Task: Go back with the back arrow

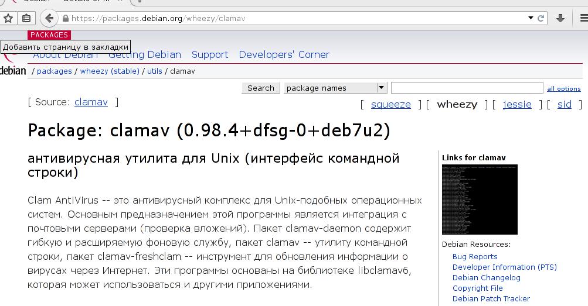Action: tap(49, 18)
